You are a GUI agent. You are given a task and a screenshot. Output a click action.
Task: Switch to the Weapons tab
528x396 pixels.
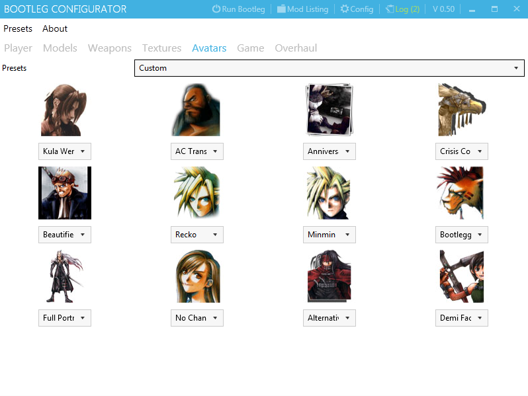click(110, 48)
